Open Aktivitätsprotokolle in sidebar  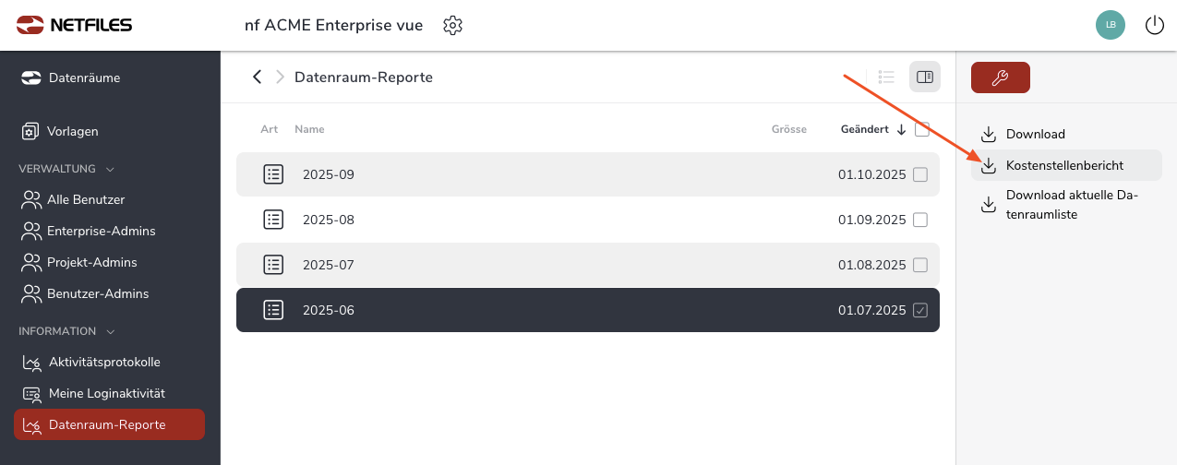click(104, 362)
